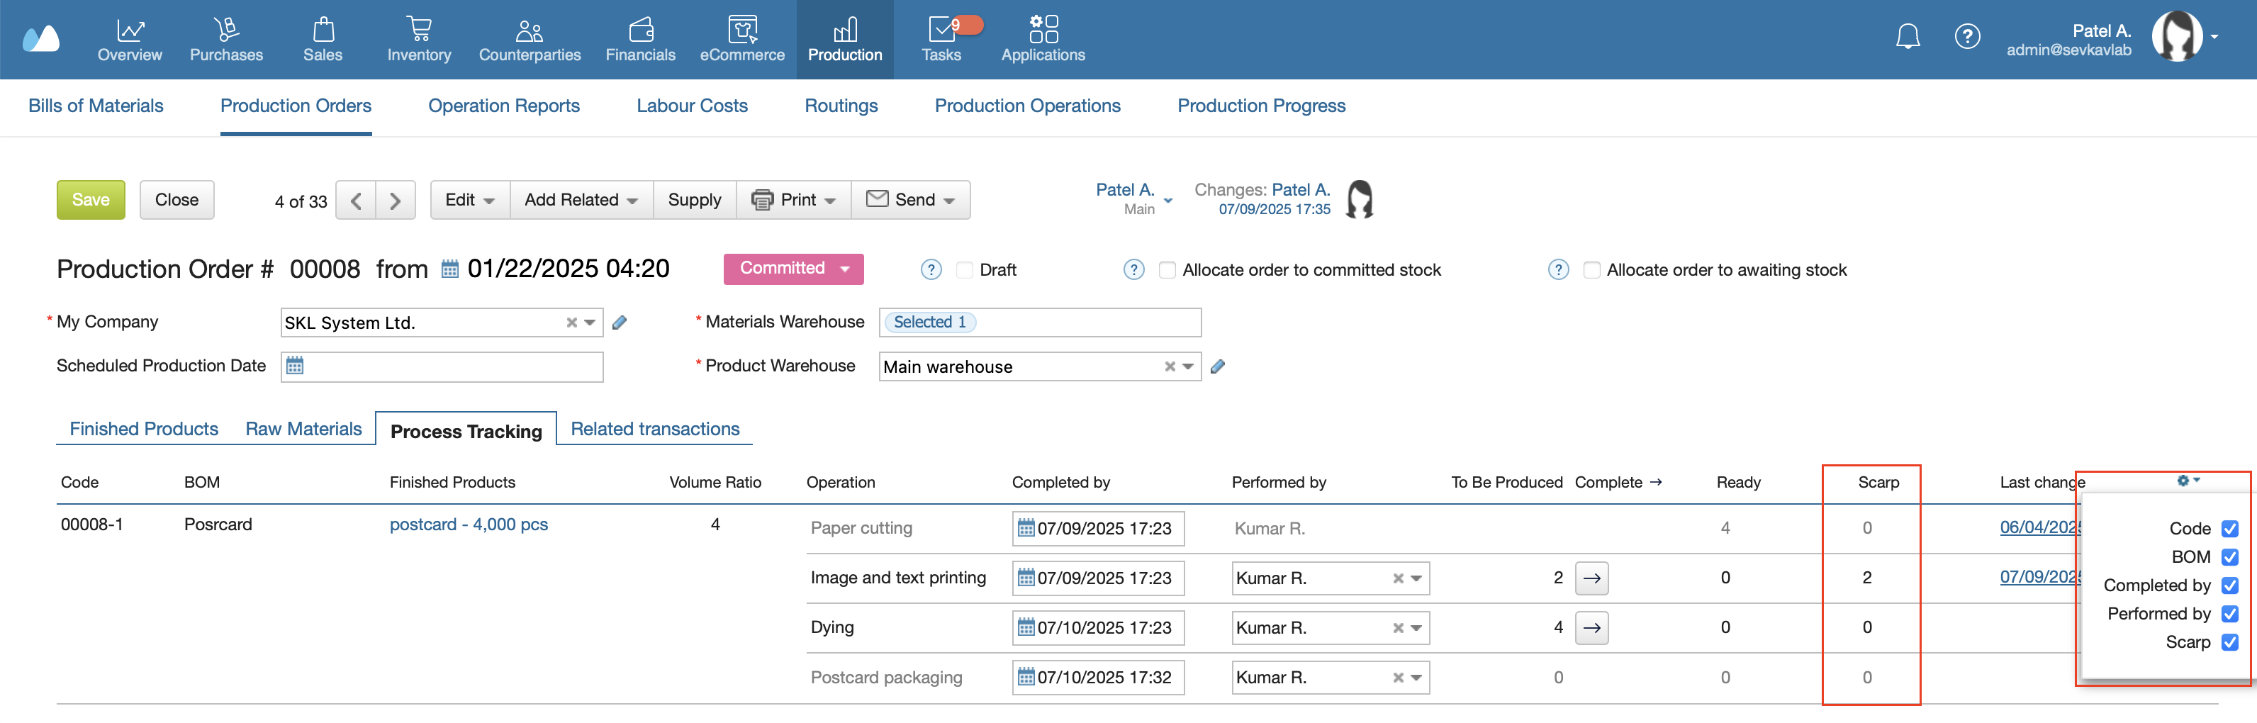
Task: Open Product Warehouse dropdown arrow
Action: [1188, 366]
